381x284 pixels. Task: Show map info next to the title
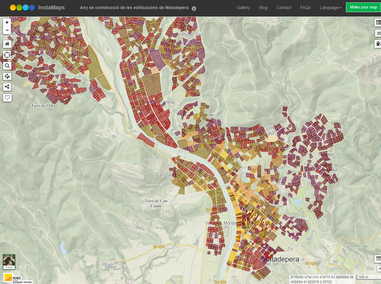point(194,8)
